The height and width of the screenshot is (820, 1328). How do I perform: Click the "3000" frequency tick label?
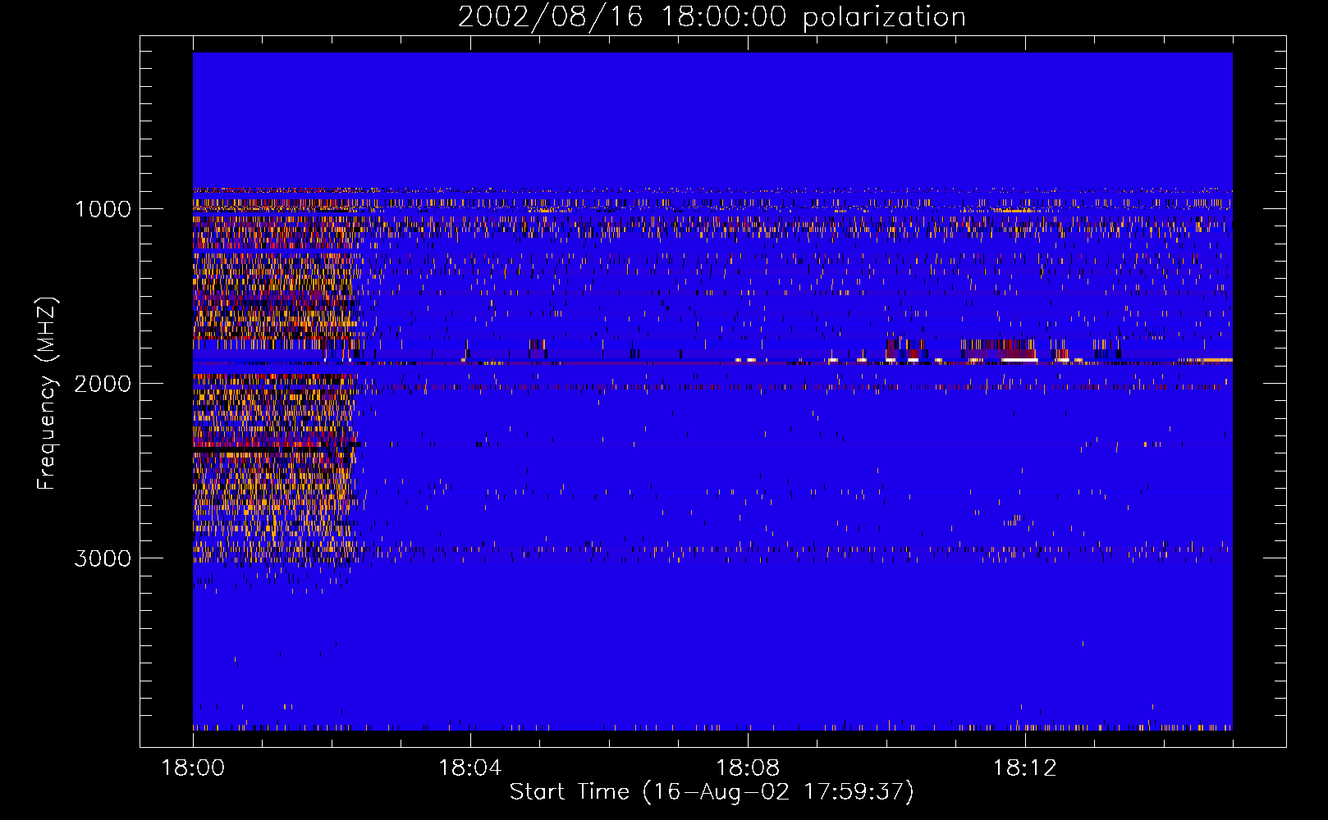click(x=103, y=558)
